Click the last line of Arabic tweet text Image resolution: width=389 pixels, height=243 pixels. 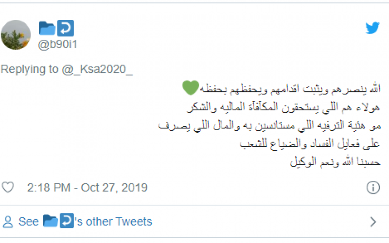335,162
